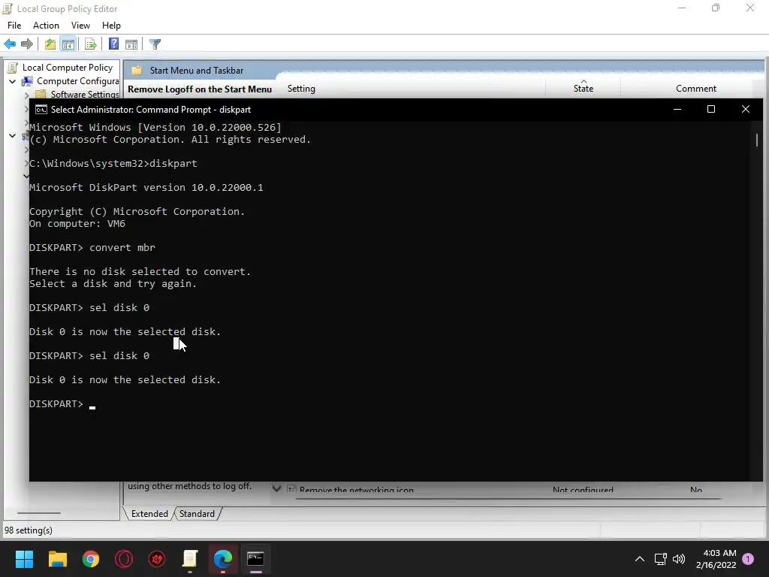Click the Back arrow in Group Policy toolbar

(10, 44)
